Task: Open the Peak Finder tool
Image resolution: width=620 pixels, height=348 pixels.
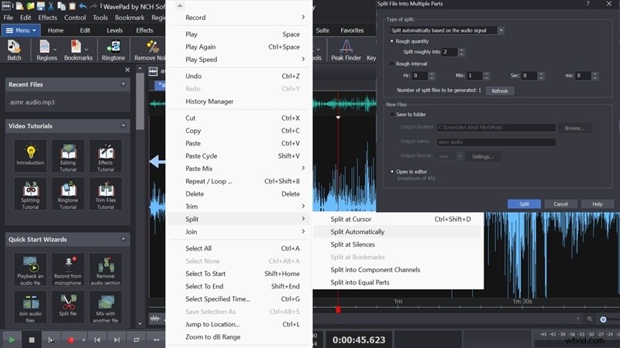Action: pos(346,50)
